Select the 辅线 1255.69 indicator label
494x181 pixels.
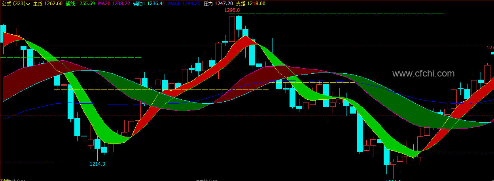[x=80, y=4]
